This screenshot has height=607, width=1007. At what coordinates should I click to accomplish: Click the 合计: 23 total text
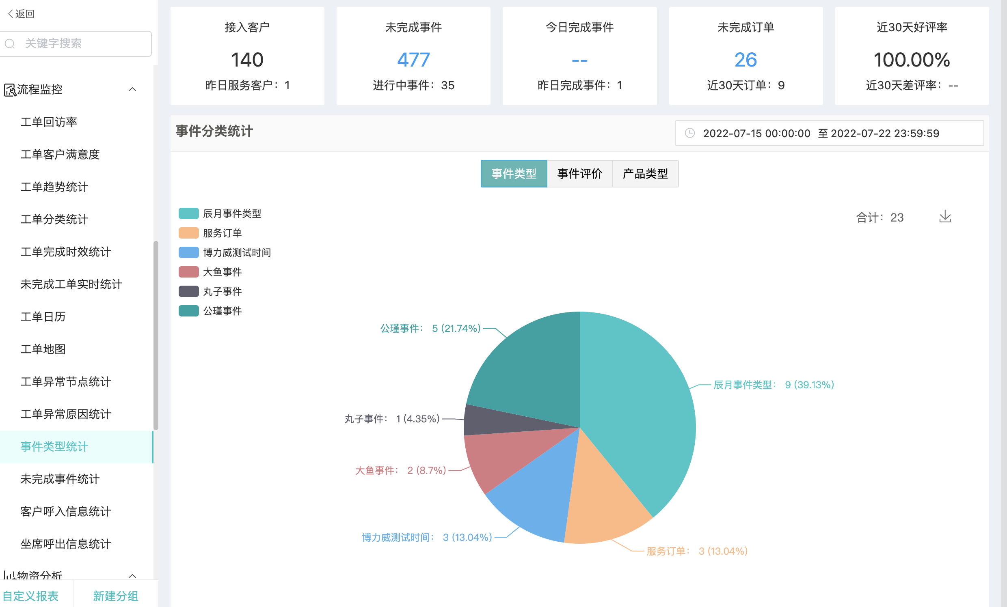tap(880, 217)
